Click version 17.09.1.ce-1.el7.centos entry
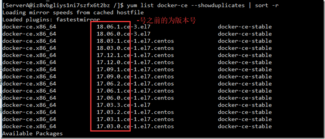 tap(135, 69)
